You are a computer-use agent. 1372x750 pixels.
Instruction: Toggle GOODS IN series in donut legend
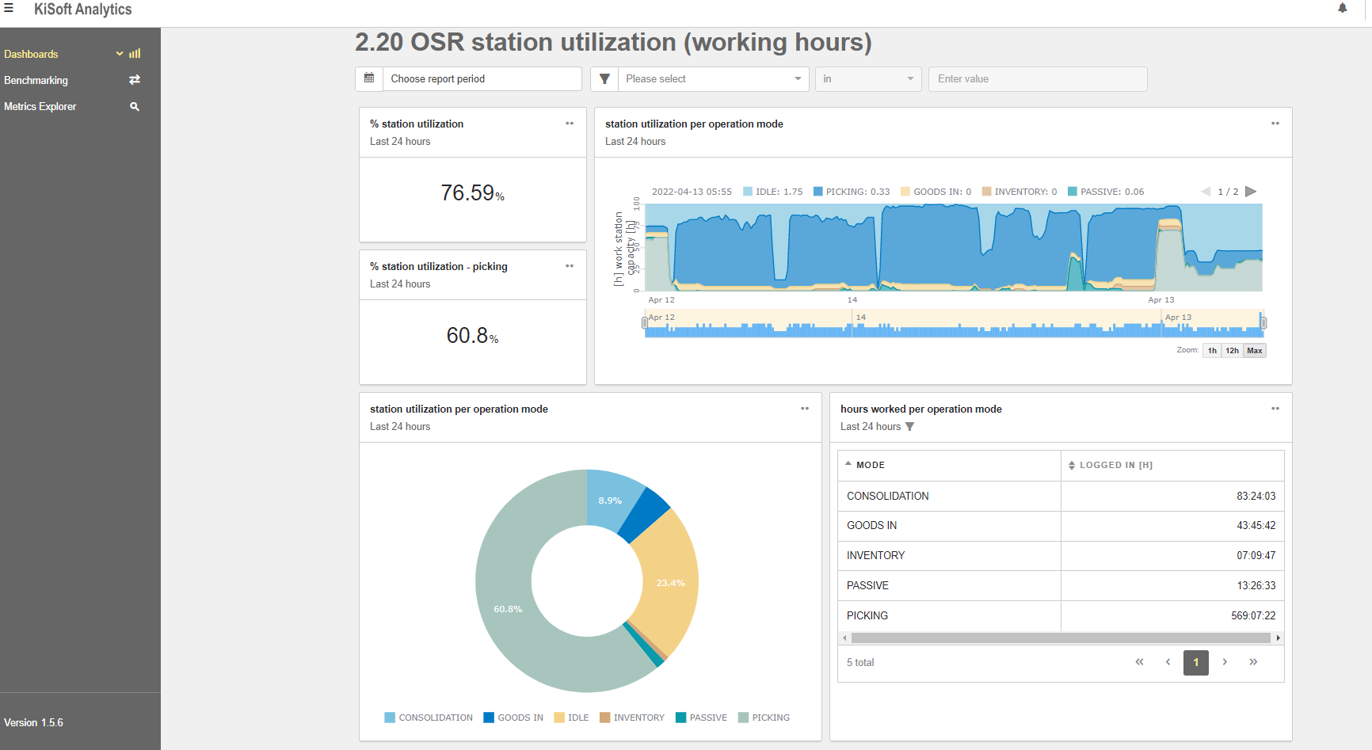pos(513,718)
